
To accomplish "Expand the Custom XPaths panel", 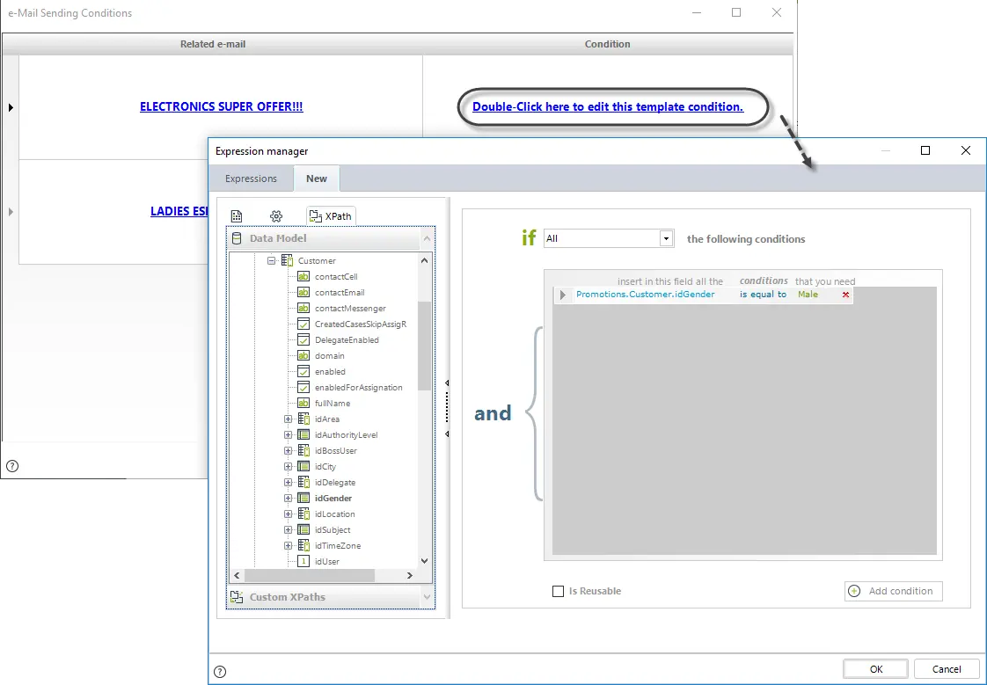I will point(427,597).
